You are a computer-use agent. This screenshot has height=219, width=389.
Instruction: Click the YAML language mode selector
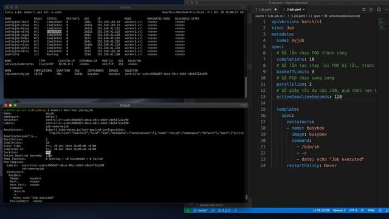click(x=371, y=210)
